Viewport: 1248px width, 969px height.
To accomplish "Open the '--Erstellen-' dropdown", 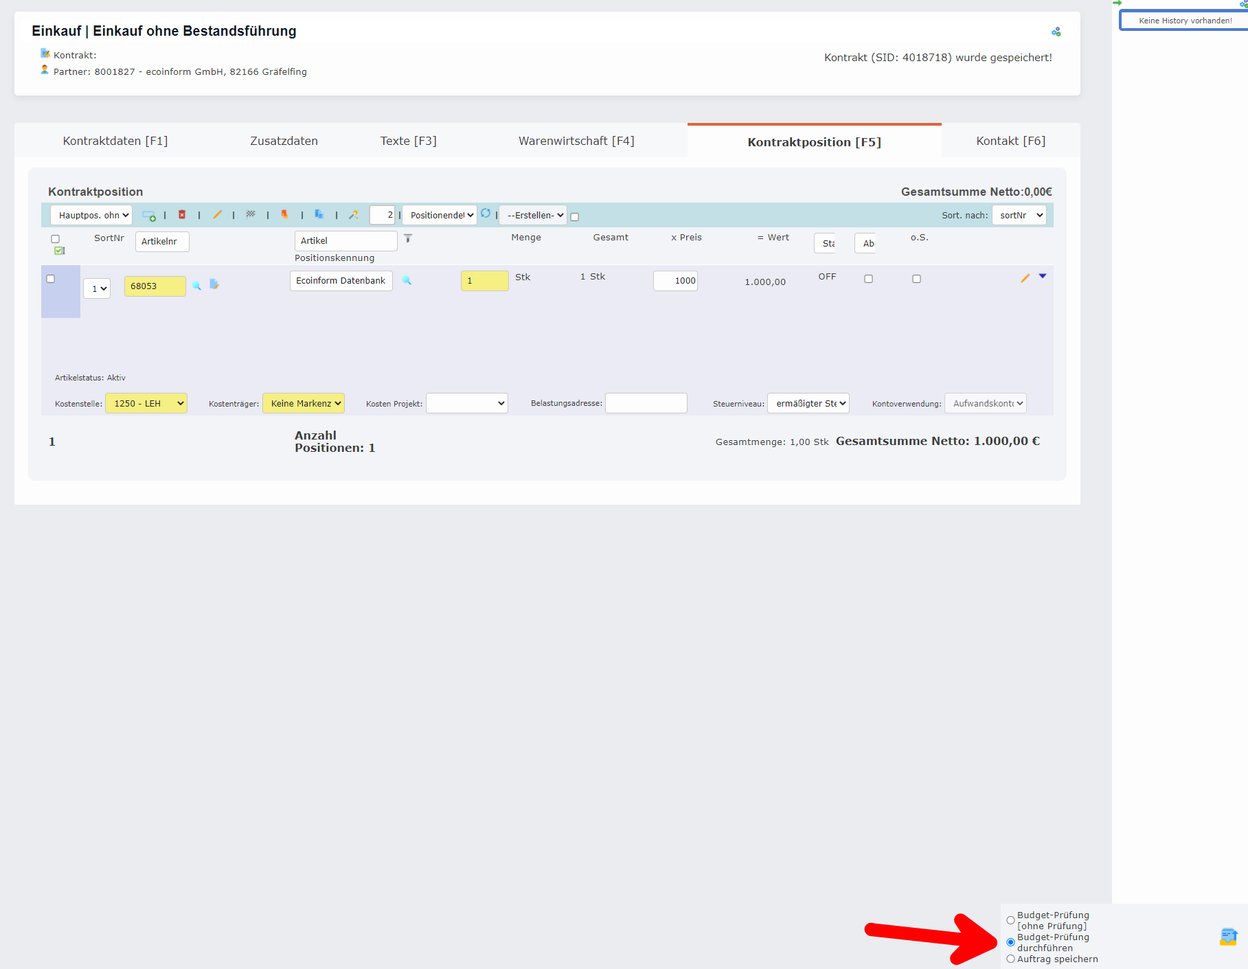I will click(x=533, y=215).
